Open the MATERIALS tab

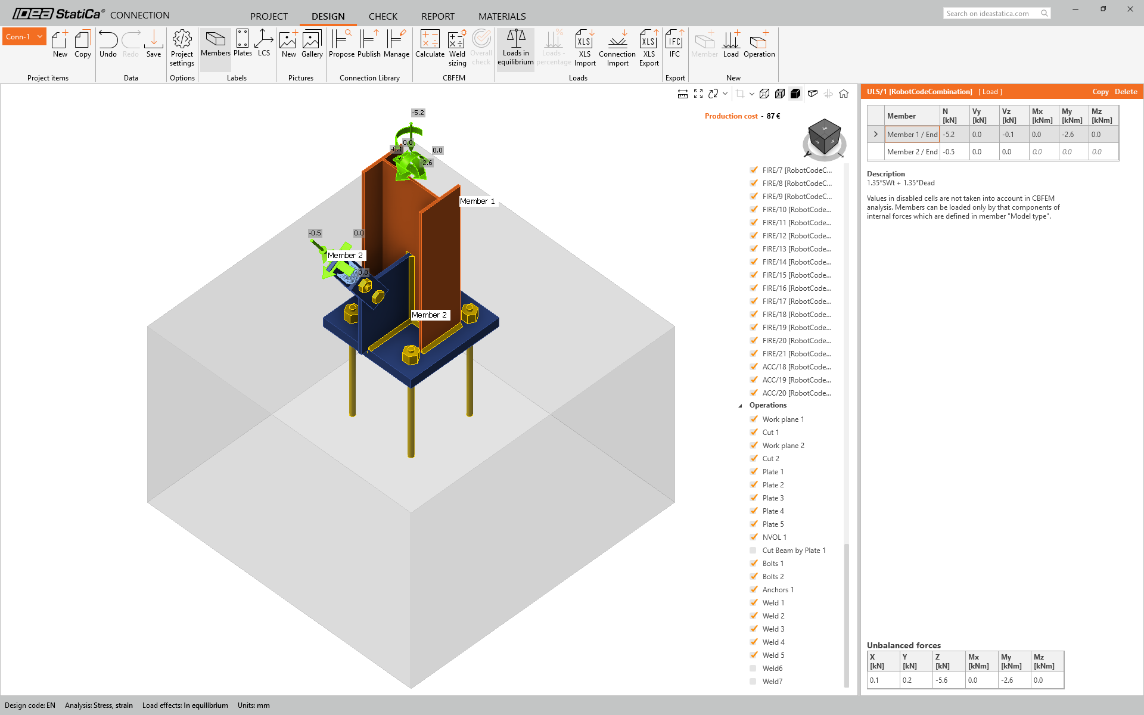[x=502, y=16]
